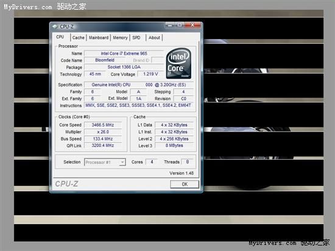Click the Specification text field
335x251 pixels.
click(139, 85)
